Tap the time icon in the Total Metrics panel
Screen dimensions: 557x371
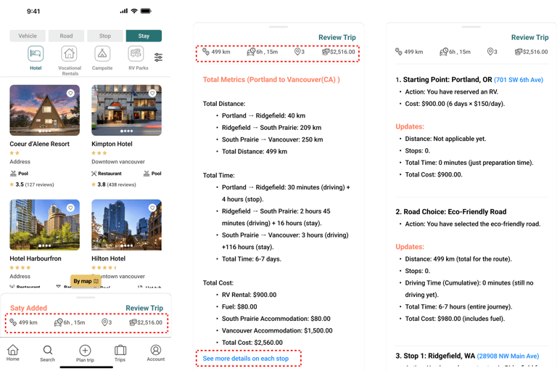pos(251,52)
